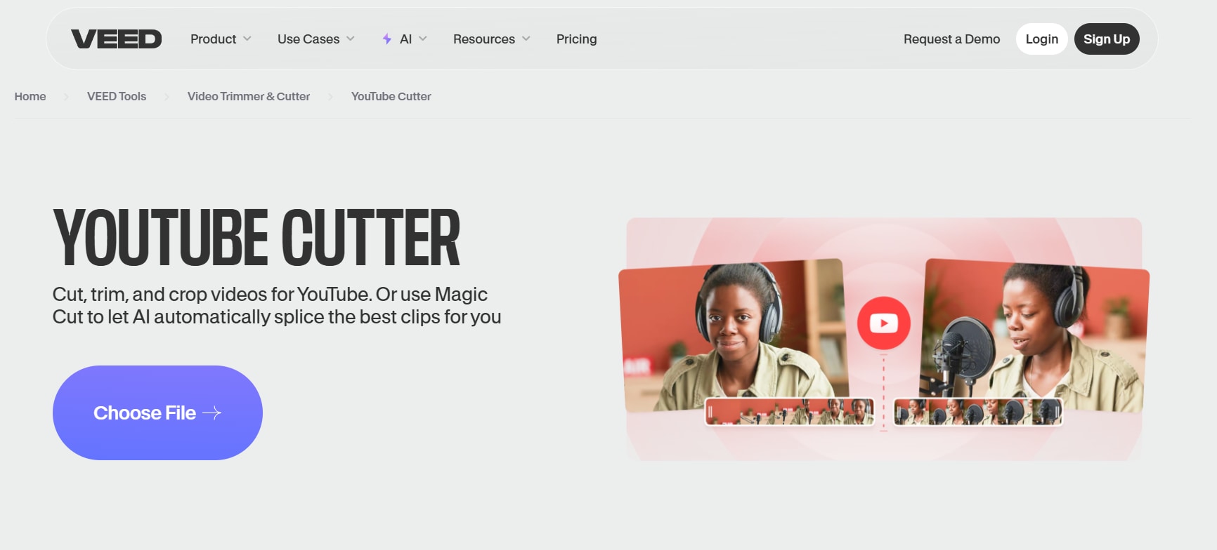Open Video Trimmer & Cutter breadcrumb

[249, 97]
